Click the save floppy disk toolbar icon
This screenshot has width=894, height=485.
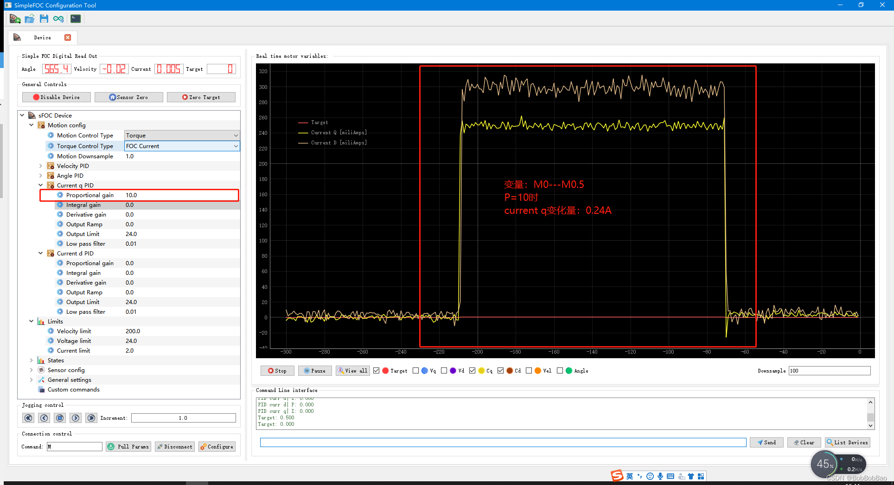(x=44, y=19)
